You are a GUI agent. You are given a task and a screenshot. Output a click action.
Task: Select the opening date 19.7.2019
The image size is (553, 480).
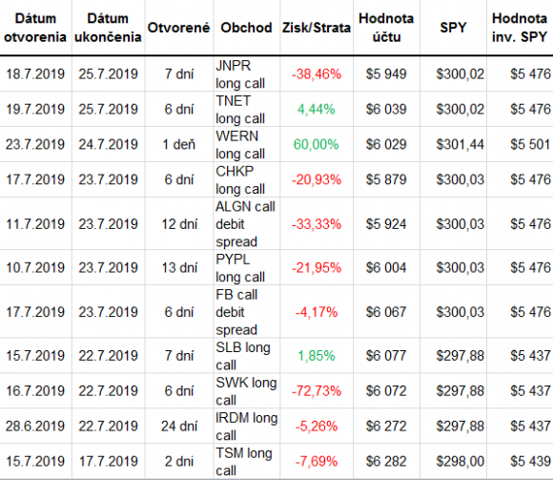[x=35, y=110]
